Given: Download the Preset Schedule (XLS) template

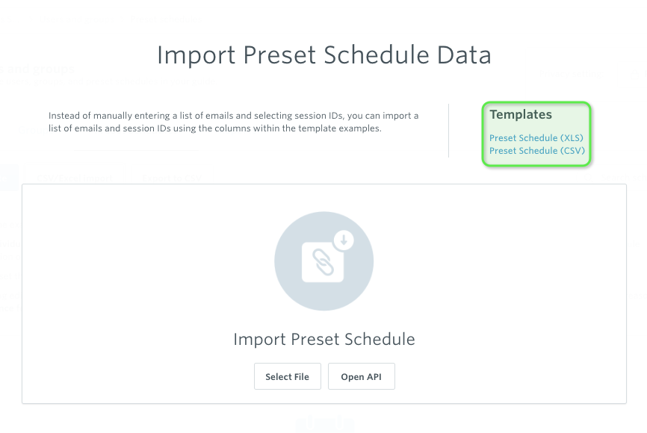Looking at the screenshot, I should click(536, 137).
